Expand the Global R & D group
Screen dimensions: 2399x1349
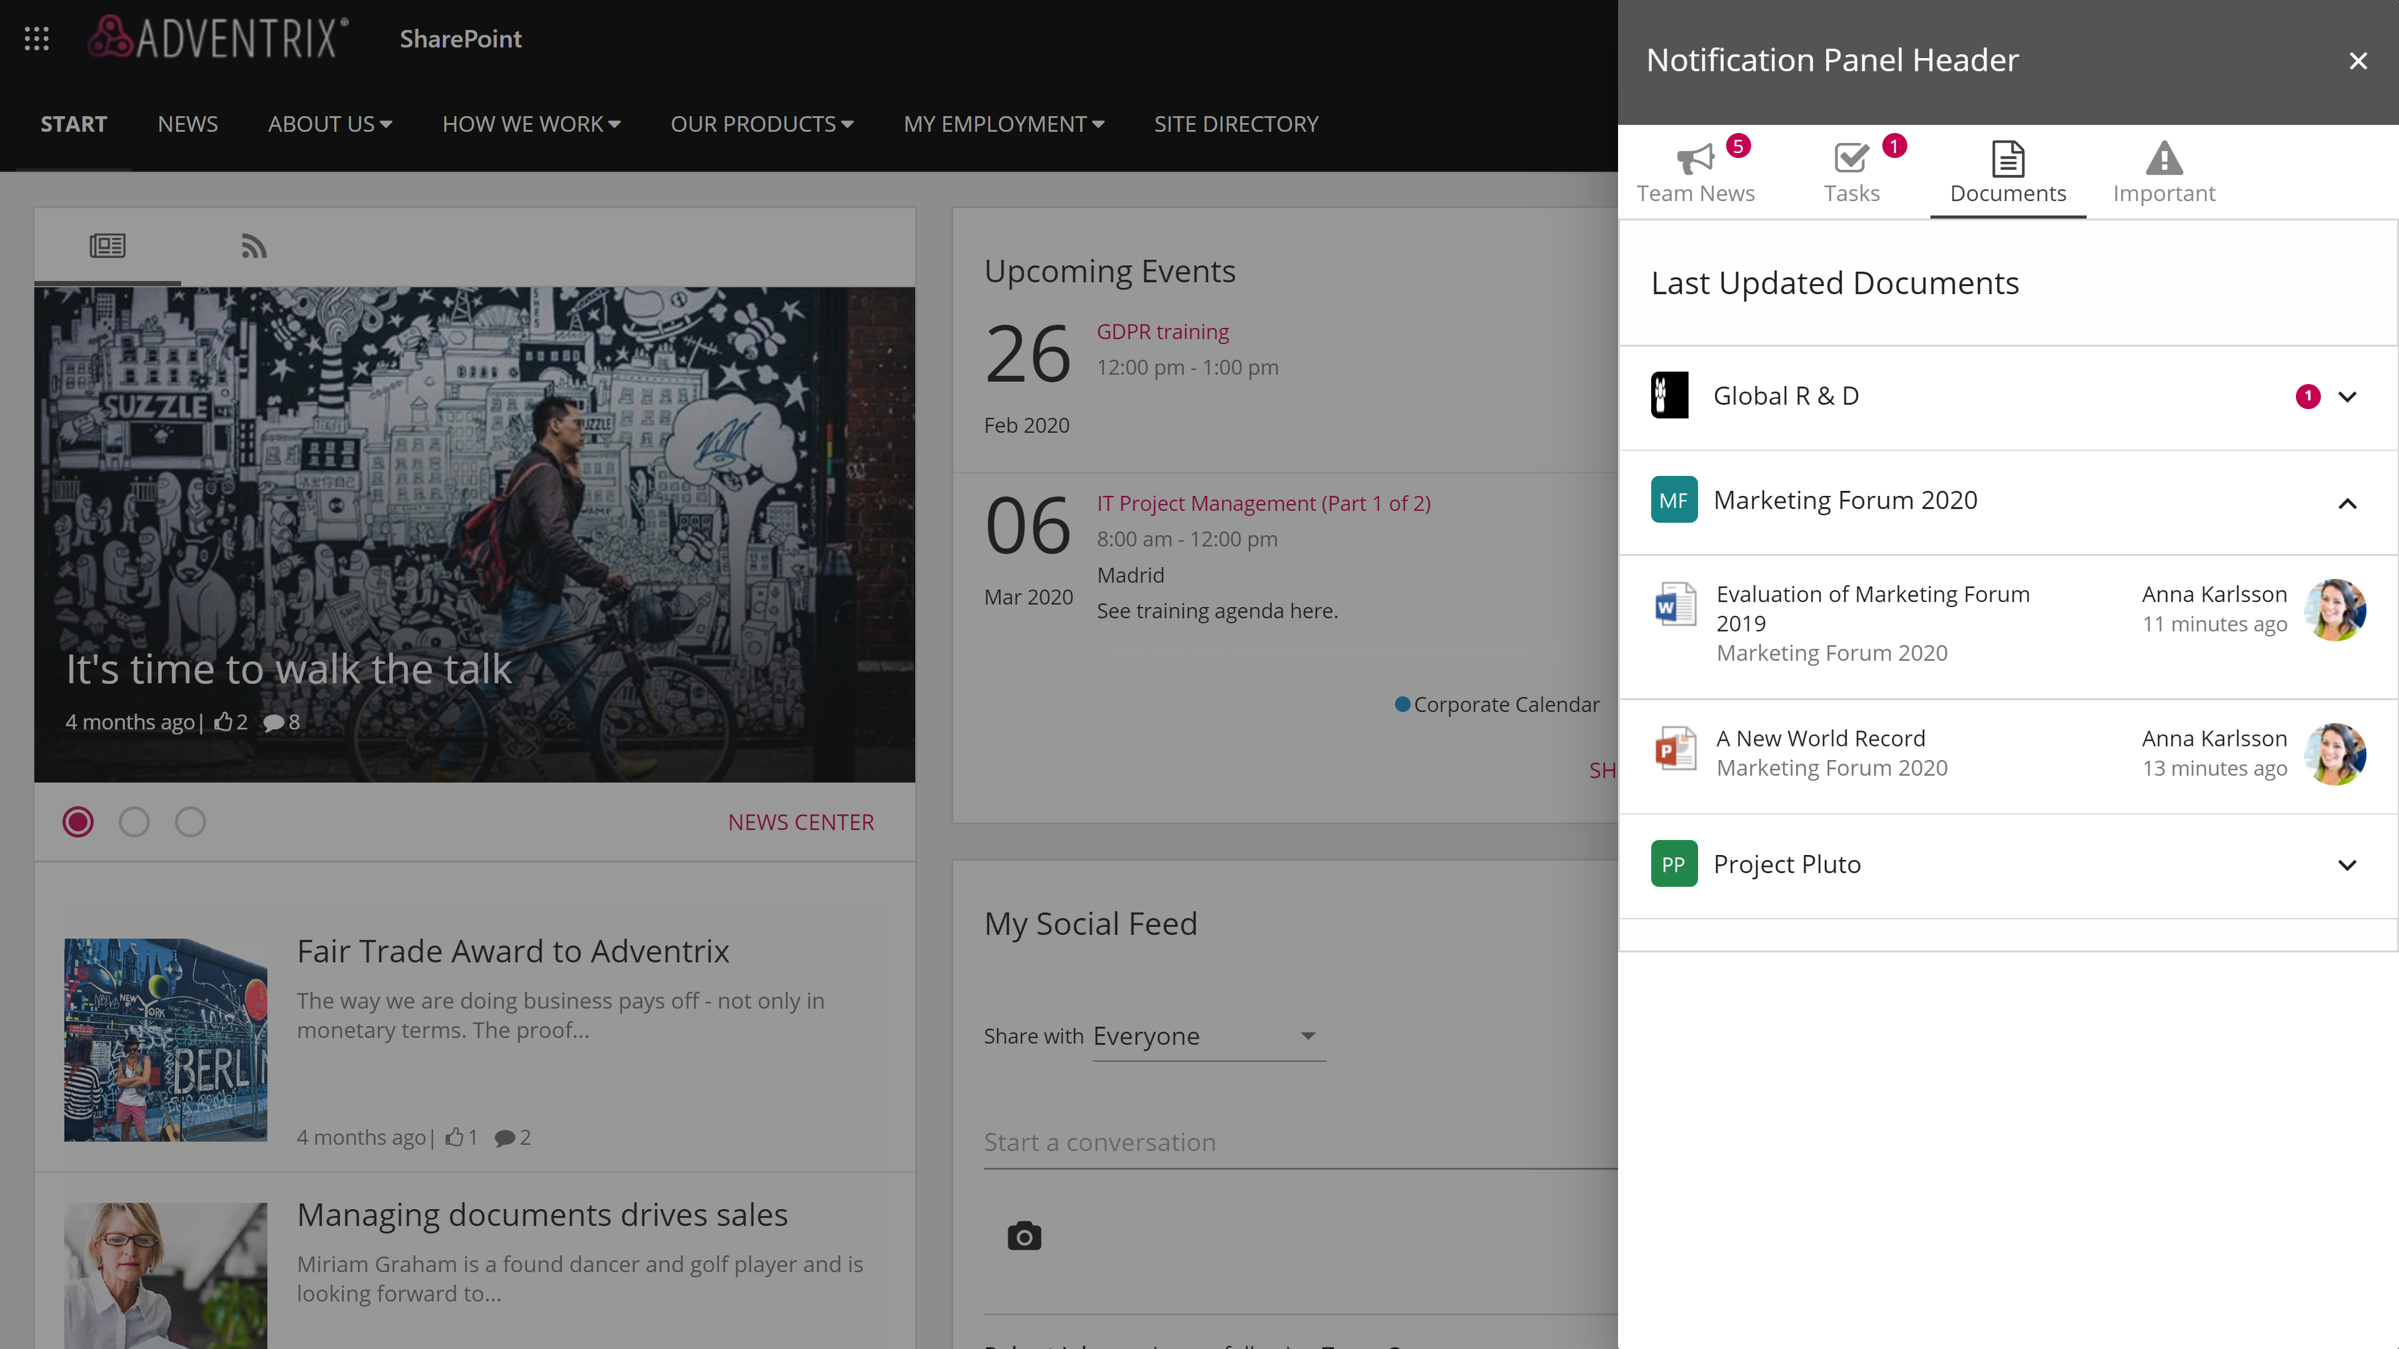coord(2347,397)
